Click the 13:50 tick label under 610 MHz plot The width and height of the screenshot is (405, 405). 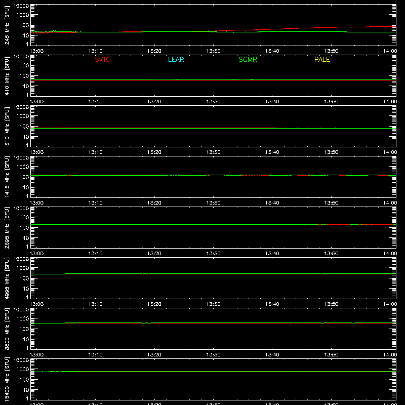(331, 152)
